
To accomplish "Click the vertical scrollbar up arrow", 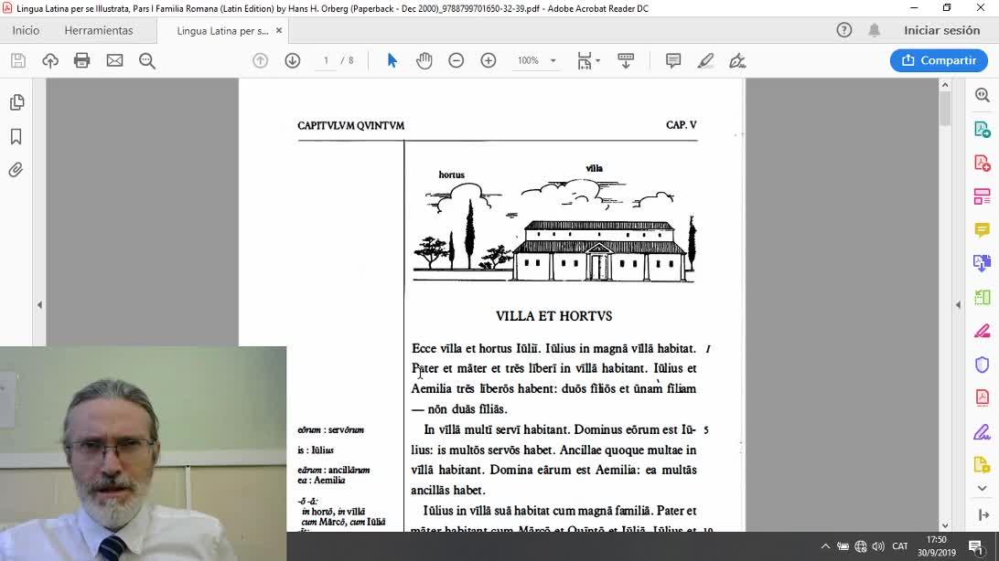I will click(945, 85).
